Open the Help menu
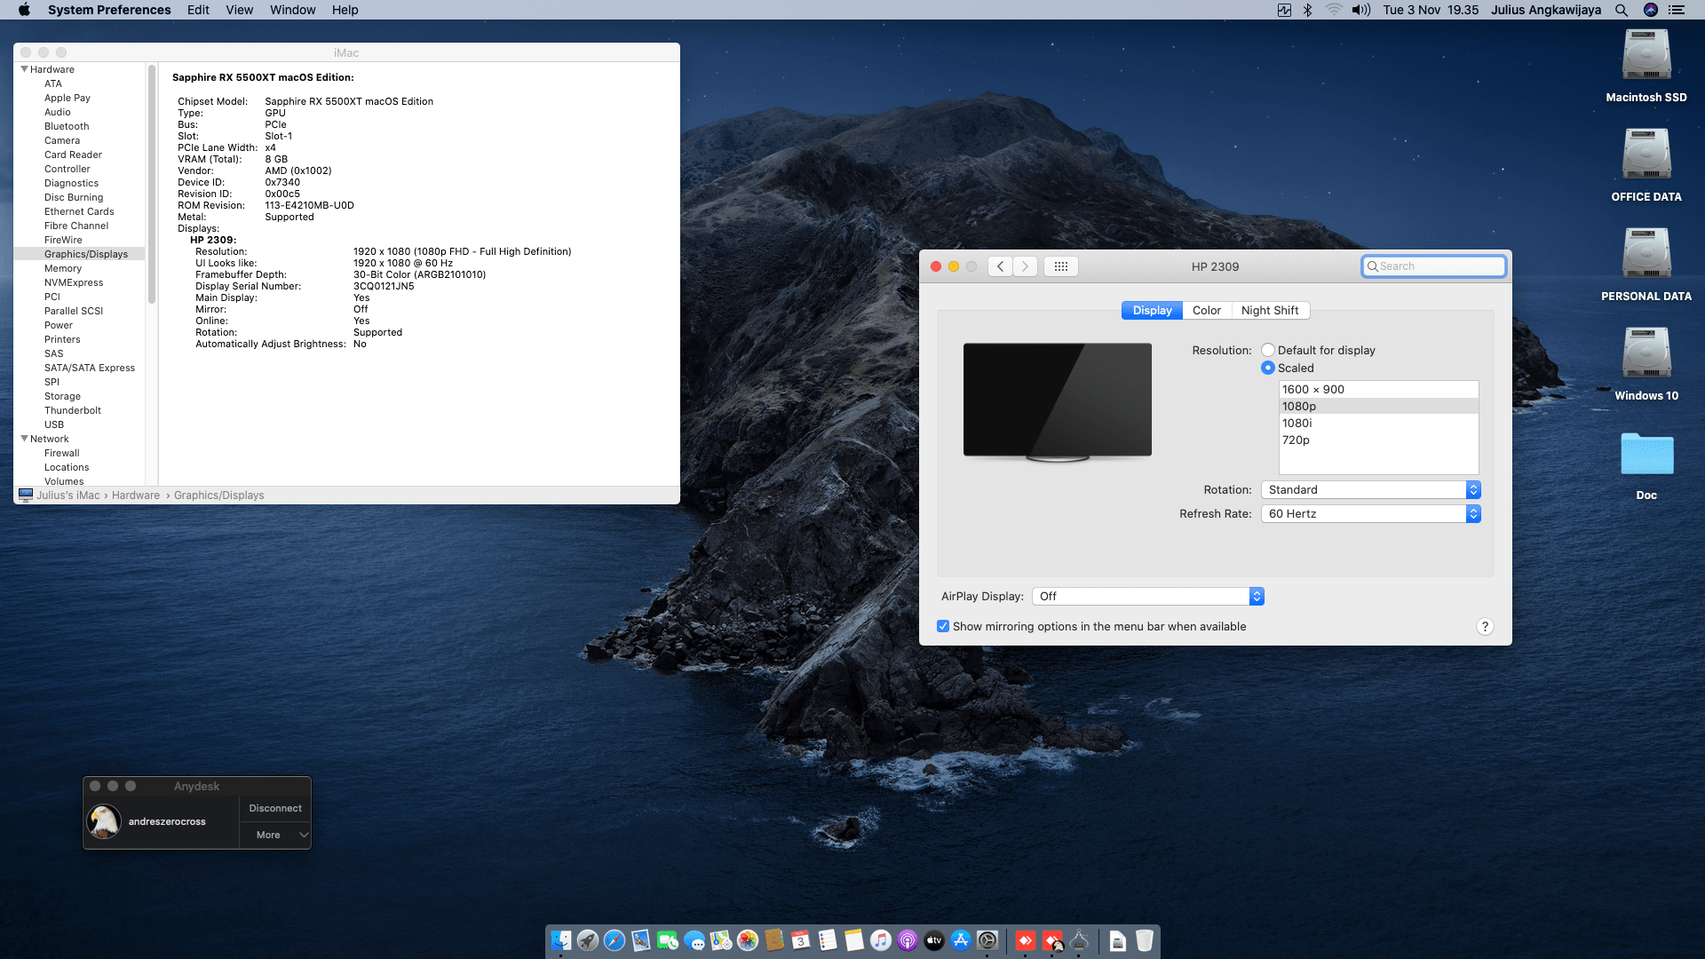 [x=345, y=10]
